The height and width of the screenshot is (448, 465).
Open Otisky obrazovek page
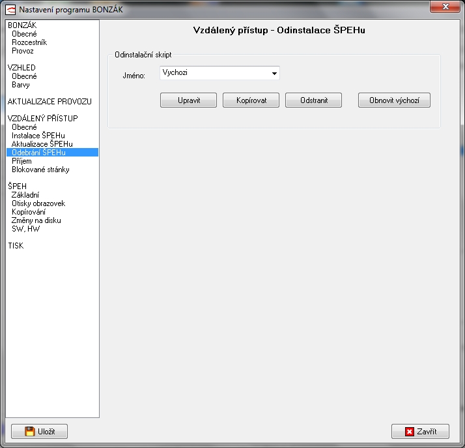38,203
